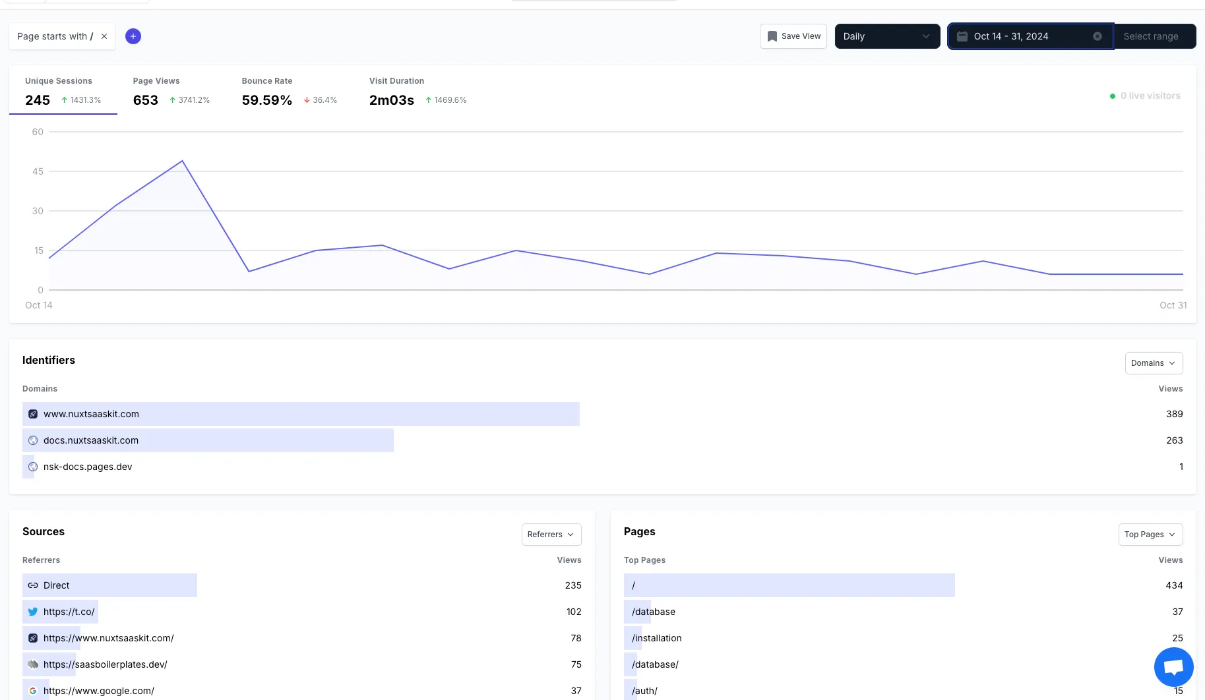Open the Top Pages dropdown in the Pages panel
Viewport: 1205px width, 700px height.
point(1150,535)
